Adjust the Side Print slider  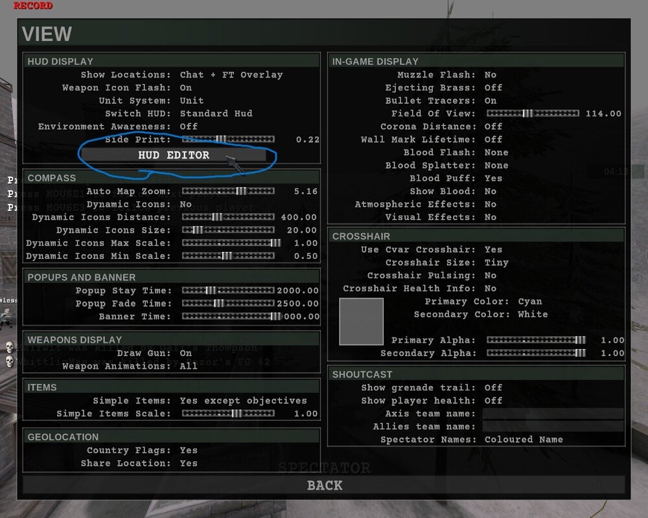(228, 139)
